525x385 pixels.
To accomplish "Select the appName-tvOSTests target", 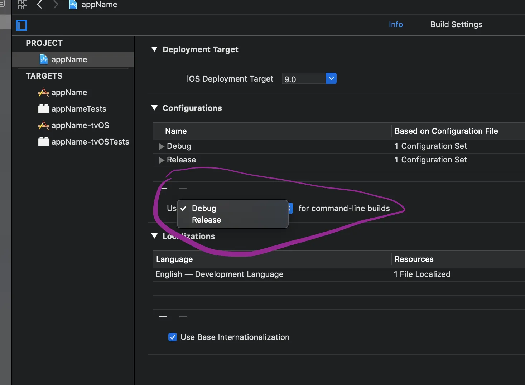I will click(90, 142).
